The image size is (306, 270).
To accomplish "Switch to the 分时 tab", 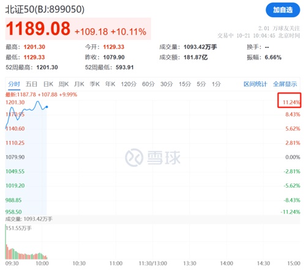I will (x=14, y=84).
